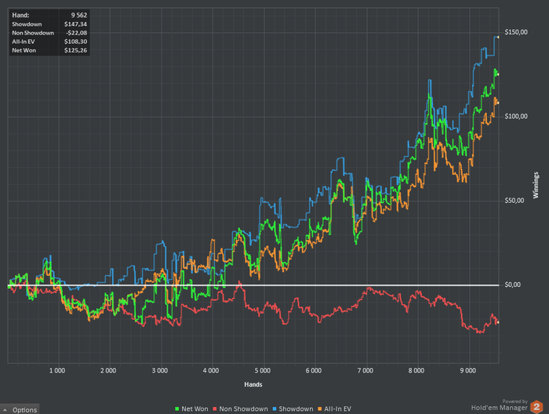Click the green Net Won legend swatch
The width and height of the screenshot is (549, 414).
click(x=176, y=409)
